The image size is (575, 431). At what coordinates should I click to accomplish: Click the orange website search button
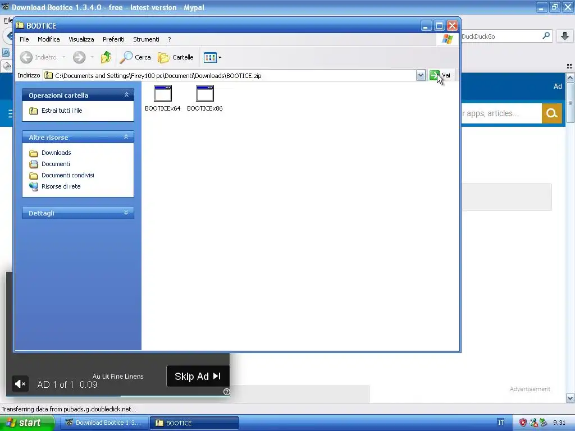[x=552, y=113]
